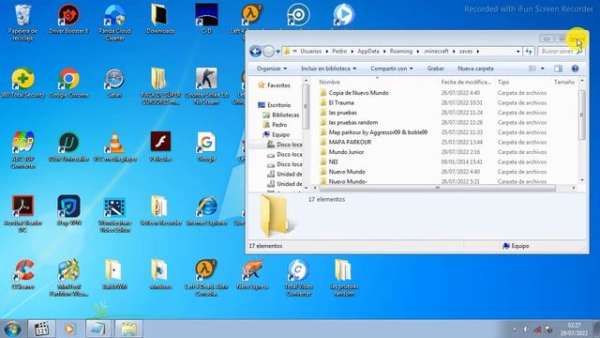Select the Downloads folder on the desktop
The height and width of the screenshot is (338, 600).
click(160, 19)
